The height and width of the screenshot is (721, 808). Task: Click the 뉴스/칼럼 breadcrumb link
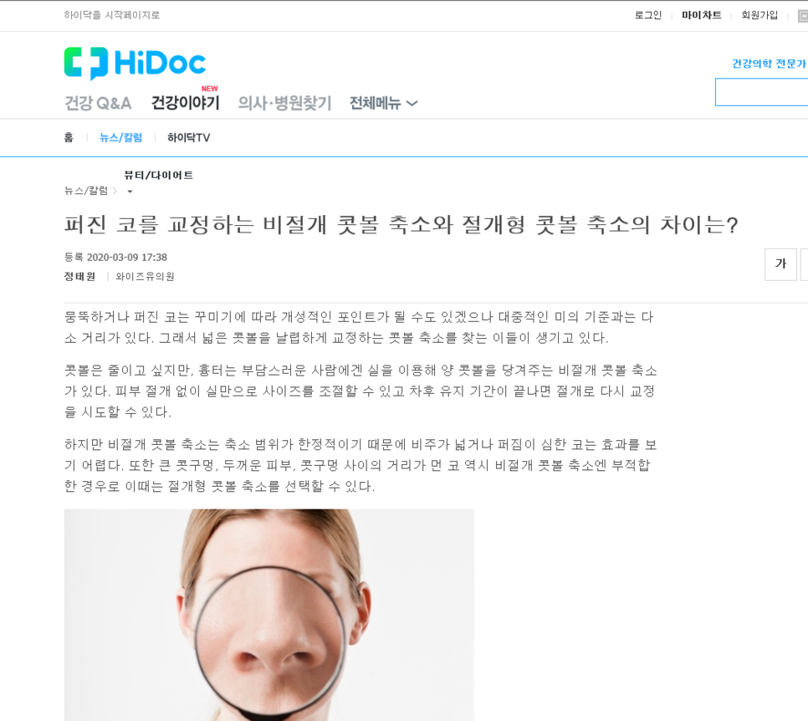tap(86, 191)
